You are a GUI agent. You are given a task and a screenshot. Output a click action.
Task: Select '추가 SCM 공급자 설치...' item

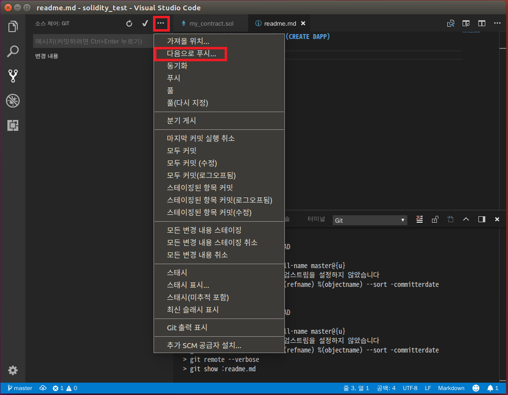[219, 346]
